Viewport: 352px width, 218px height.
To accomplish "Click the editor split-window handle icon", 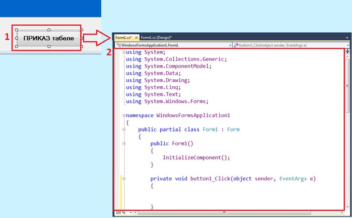I will (348, 51).
